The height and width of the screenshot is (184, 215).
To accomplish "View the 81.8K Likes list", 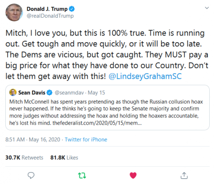I will pos(64,158).
